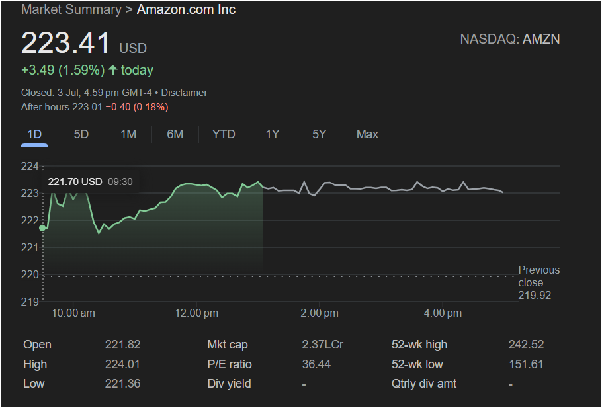Click the +3.49 (1.59%) change value

[x=63, y=70]
